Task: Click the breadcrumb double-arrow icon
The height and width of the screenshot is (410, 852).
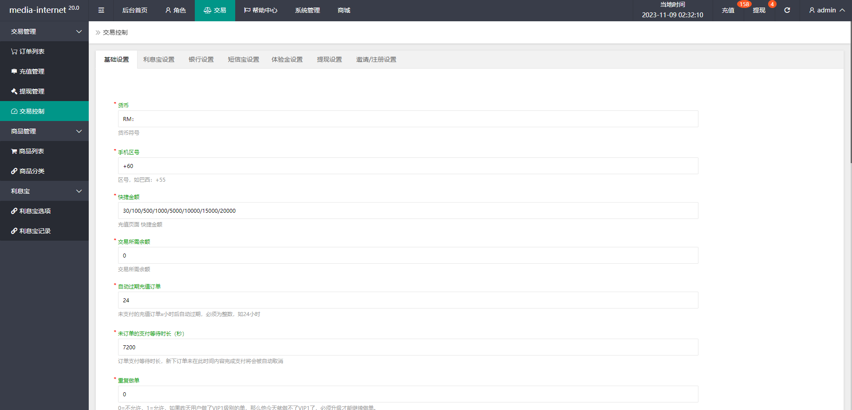Action: 98,32
